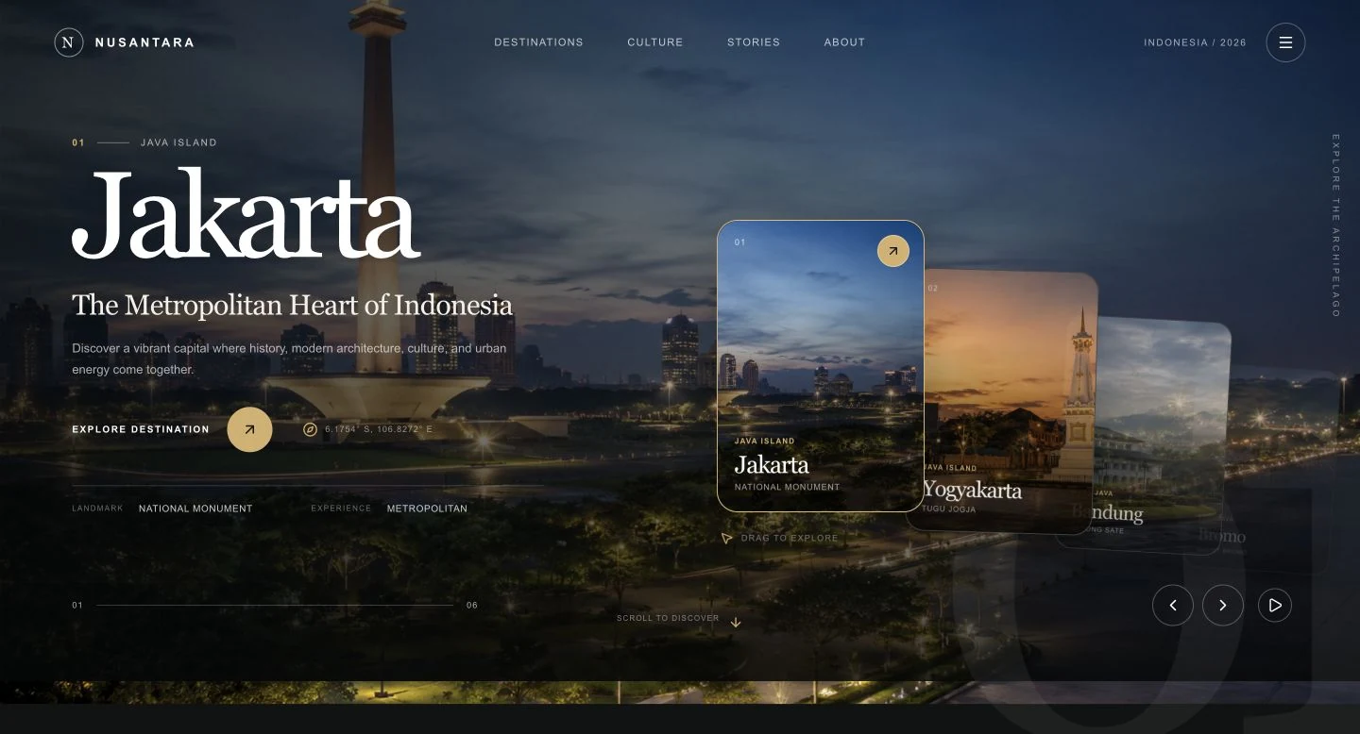Click the 06 slide total number
Viewport: 1360px width, 734px height.
472,605
